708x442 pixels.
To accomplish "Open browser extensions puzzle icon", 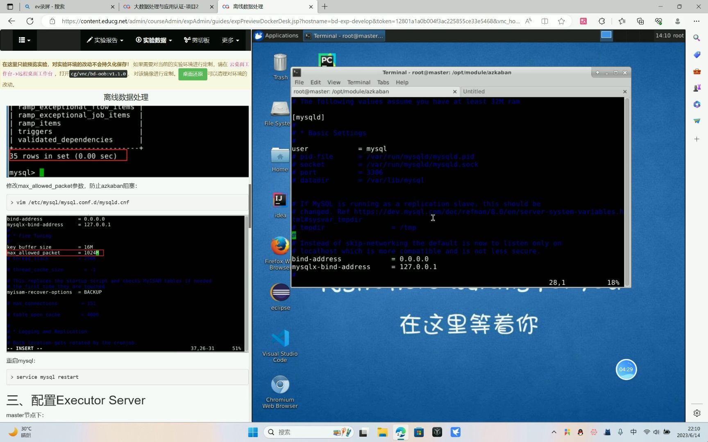I will [x=601, y=21].
